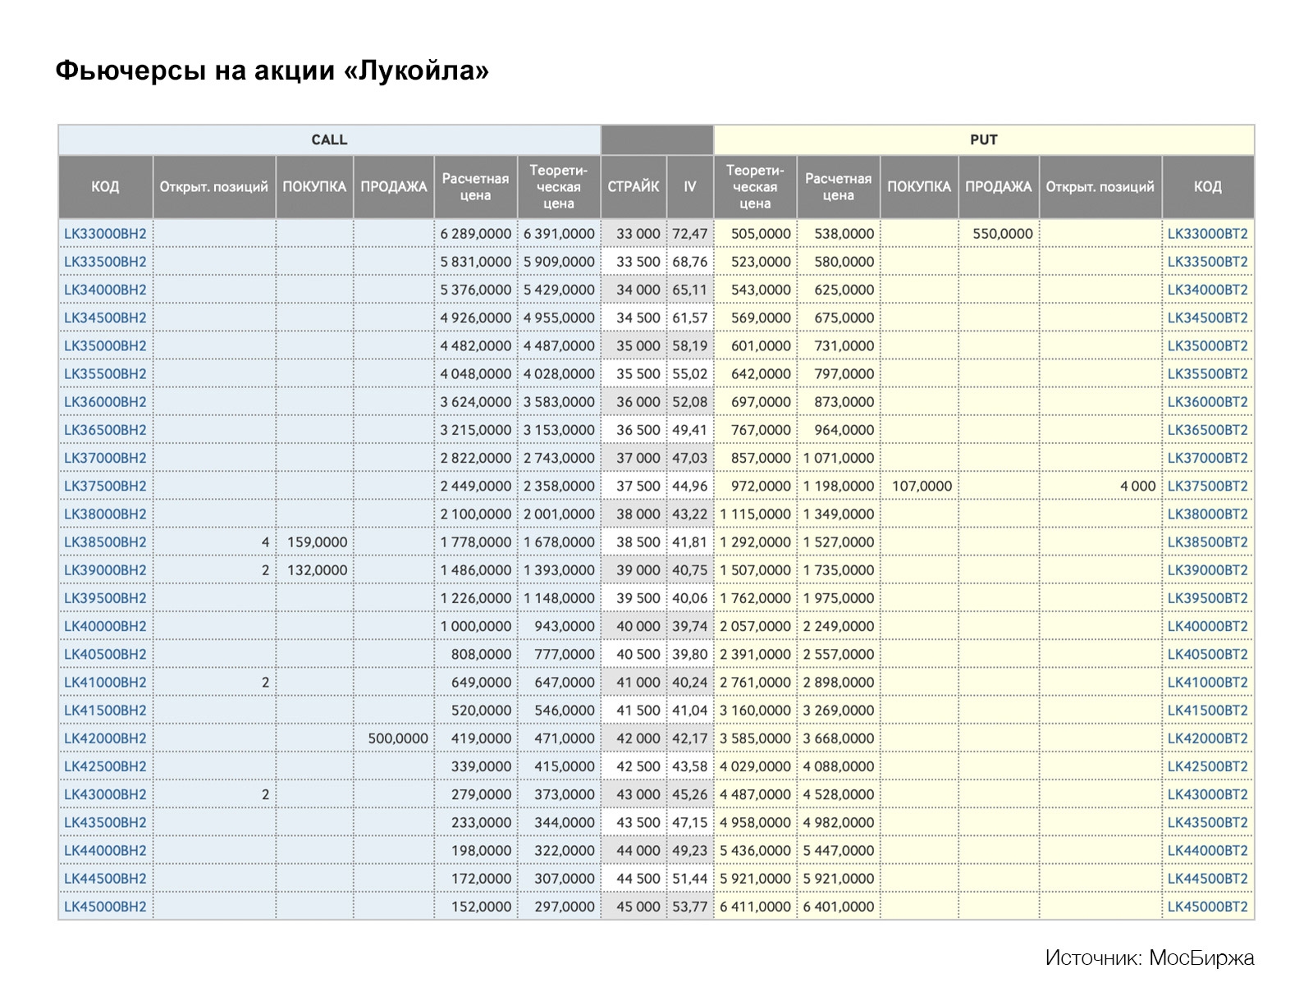Select put theoretical price 3 585,0000
Viewport: 1313px width, 1001px height.
tap(756, 738)
